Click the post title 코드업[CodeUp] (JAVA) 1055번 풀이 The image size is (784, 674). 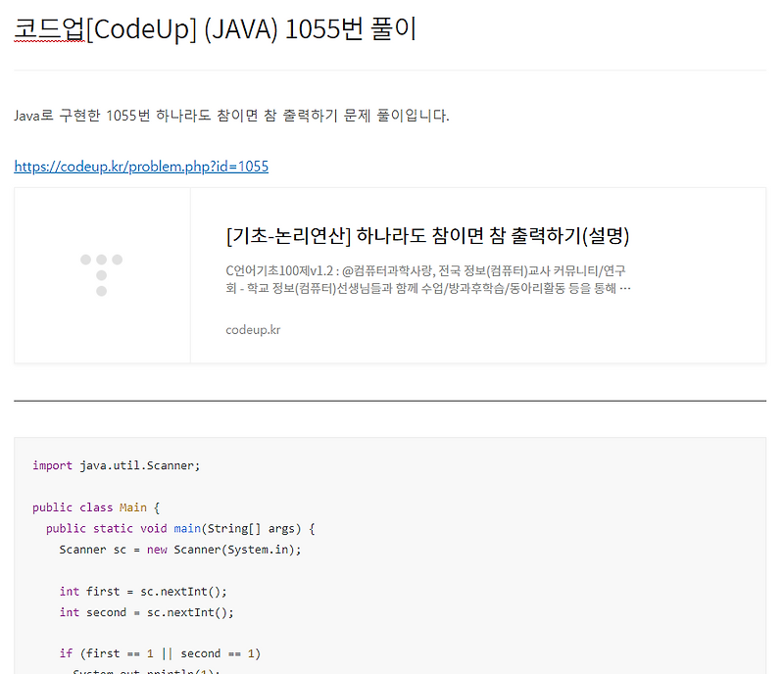[215, 29]
